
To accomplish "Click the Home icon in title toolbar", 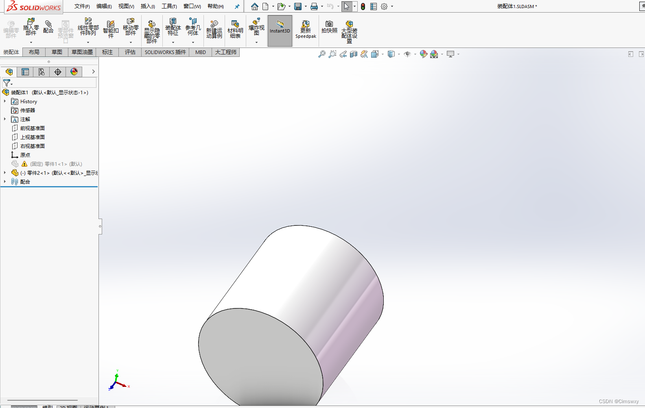I will coord(255,7).
